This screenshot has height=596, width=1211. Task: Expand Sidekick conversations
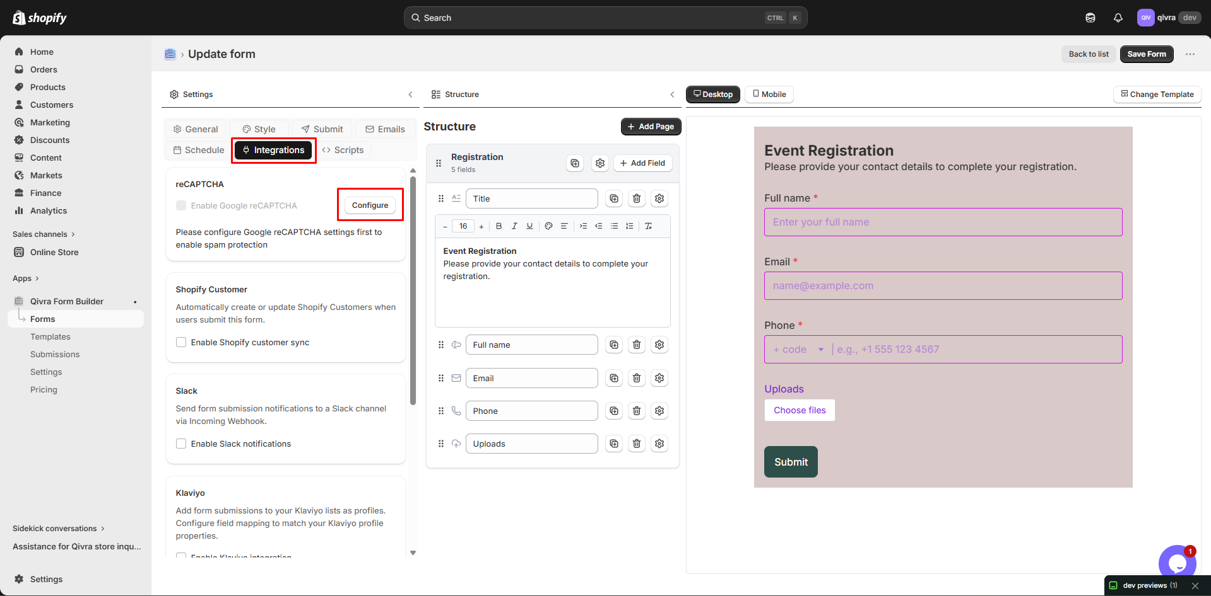59,529
